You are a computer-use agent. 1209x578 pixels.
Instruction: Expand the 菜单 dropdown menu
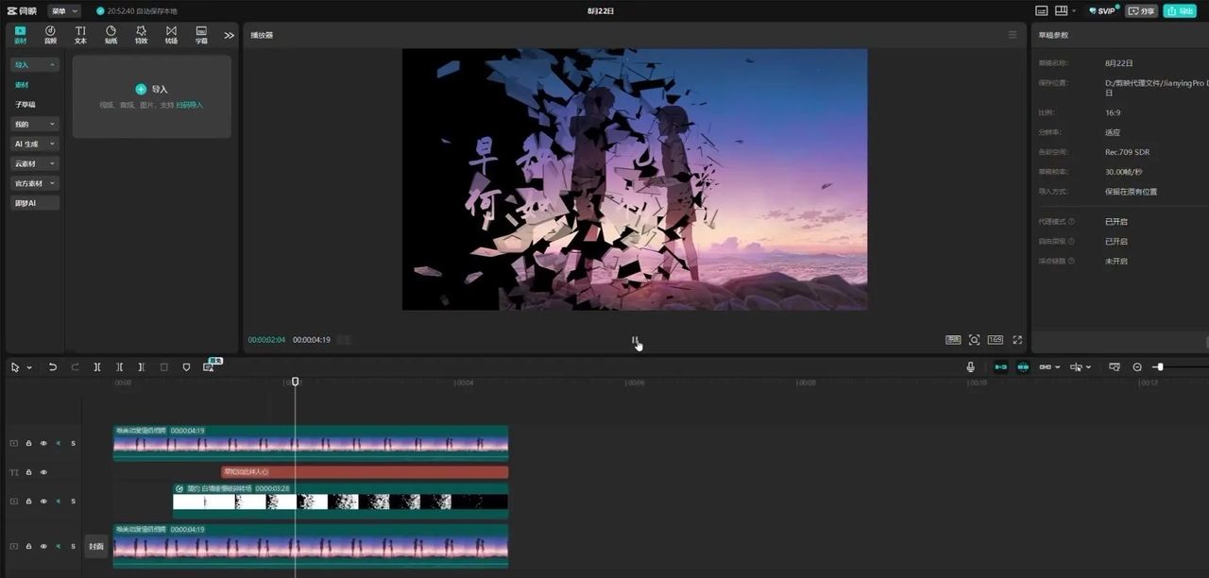65,11
